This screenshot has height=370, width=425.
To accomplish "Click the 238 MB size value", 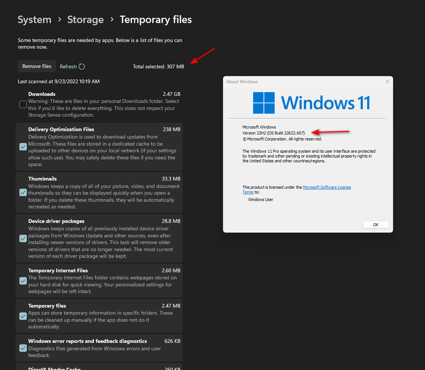I will pos(171,129).
